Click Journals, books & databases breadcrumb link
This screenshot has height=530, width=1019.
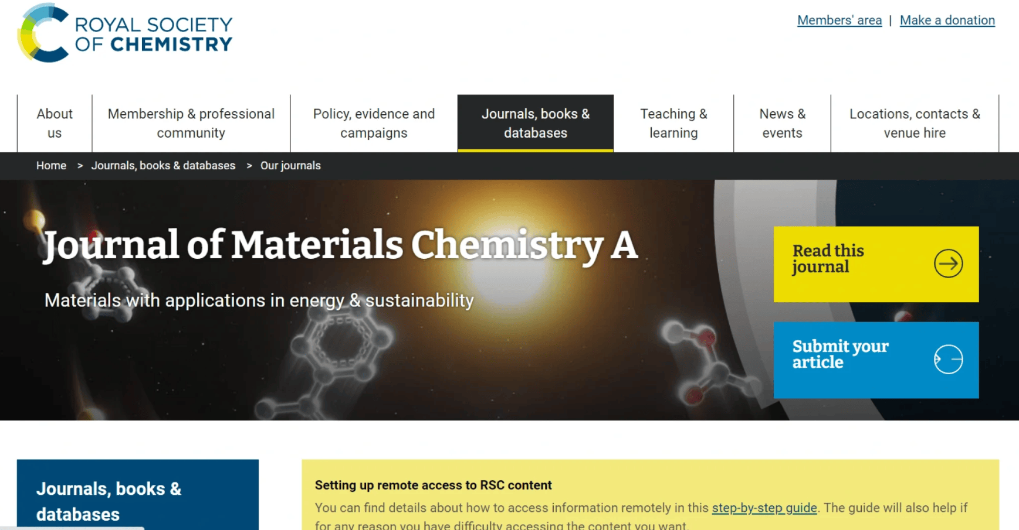(163, 166)
